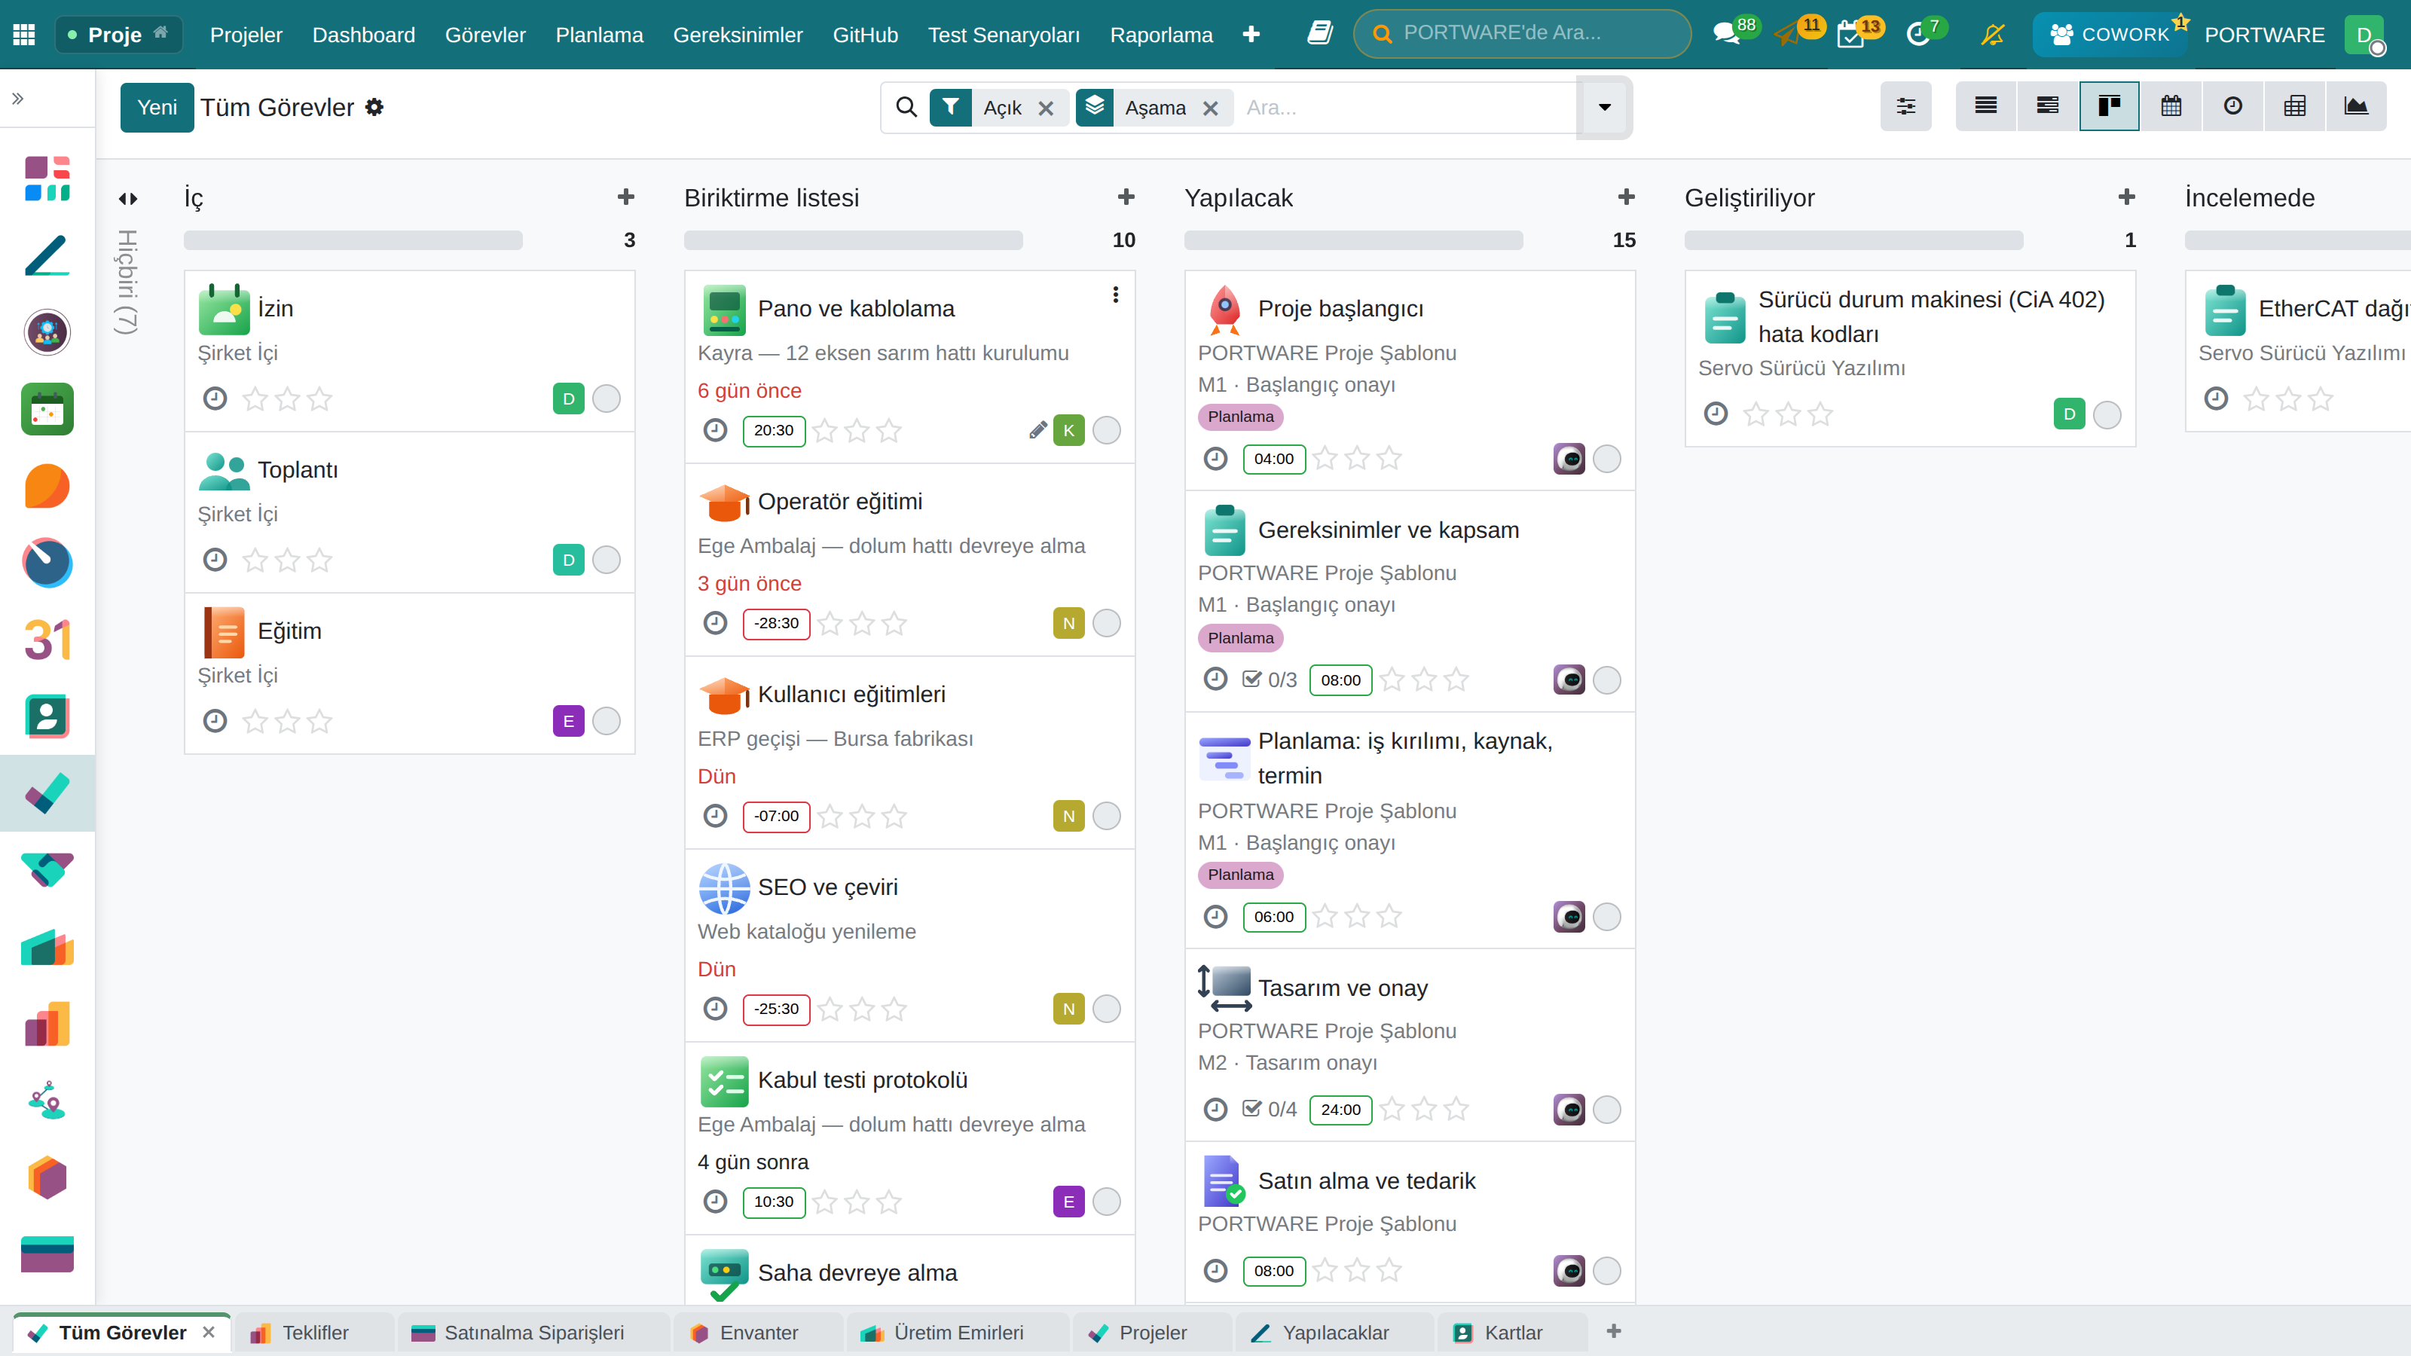Expand the left sidebar with double chevron
Viewport: 2411px width, 1356px height.
point(17,98)
